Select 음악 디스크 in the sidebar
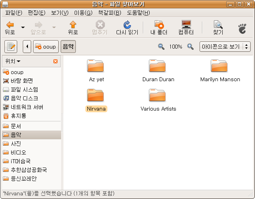 [x=32, y=98]
